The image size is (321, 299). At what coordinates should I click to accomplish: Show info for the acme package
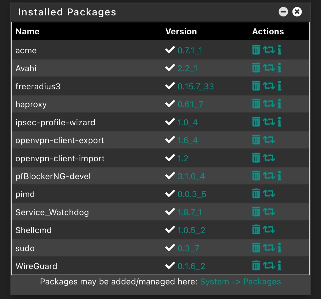280,50
